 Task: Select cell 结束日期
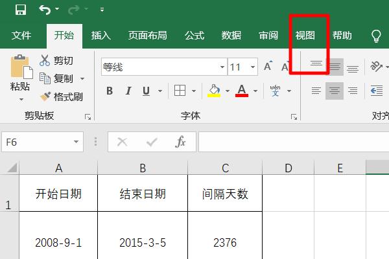pos(143,194)
